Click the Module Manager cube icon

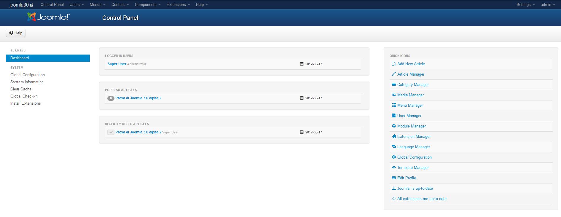(x=394, y=126)
